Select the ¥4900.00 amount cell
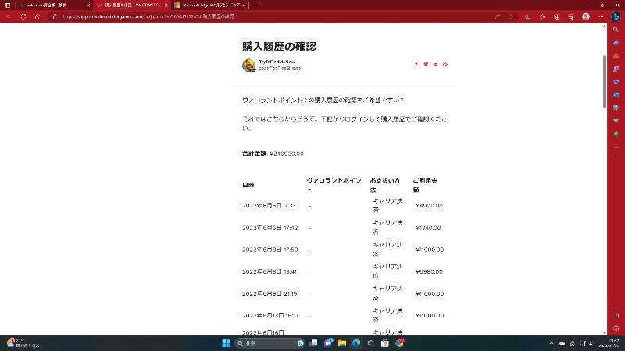This screenshot has width=625, height=351. pyautogui.click(x=429, y=206)
